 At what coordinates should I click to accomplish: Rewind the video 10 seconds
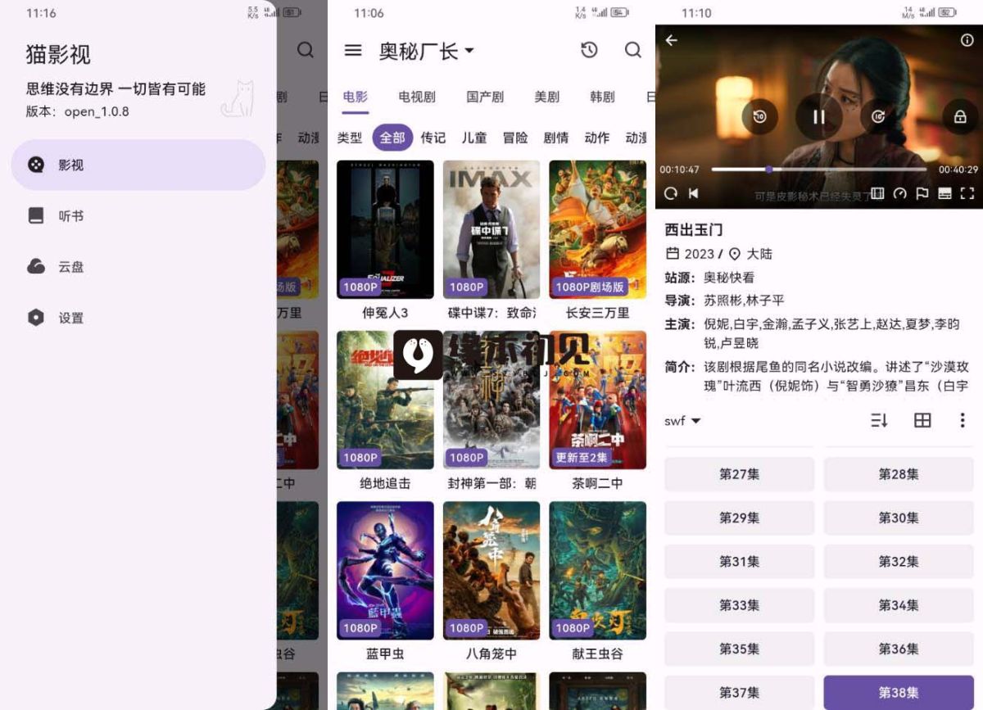(759, 117)
